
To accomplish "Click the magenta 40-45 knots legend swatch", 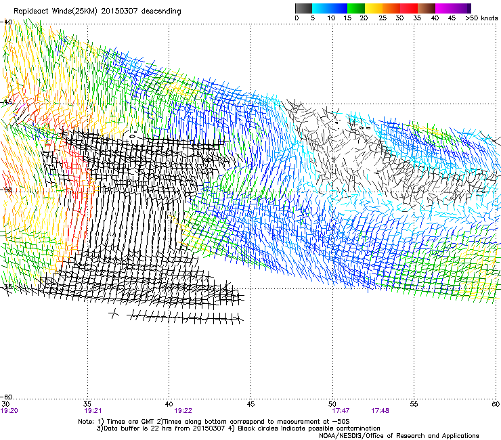I will (x=444, y=8).
